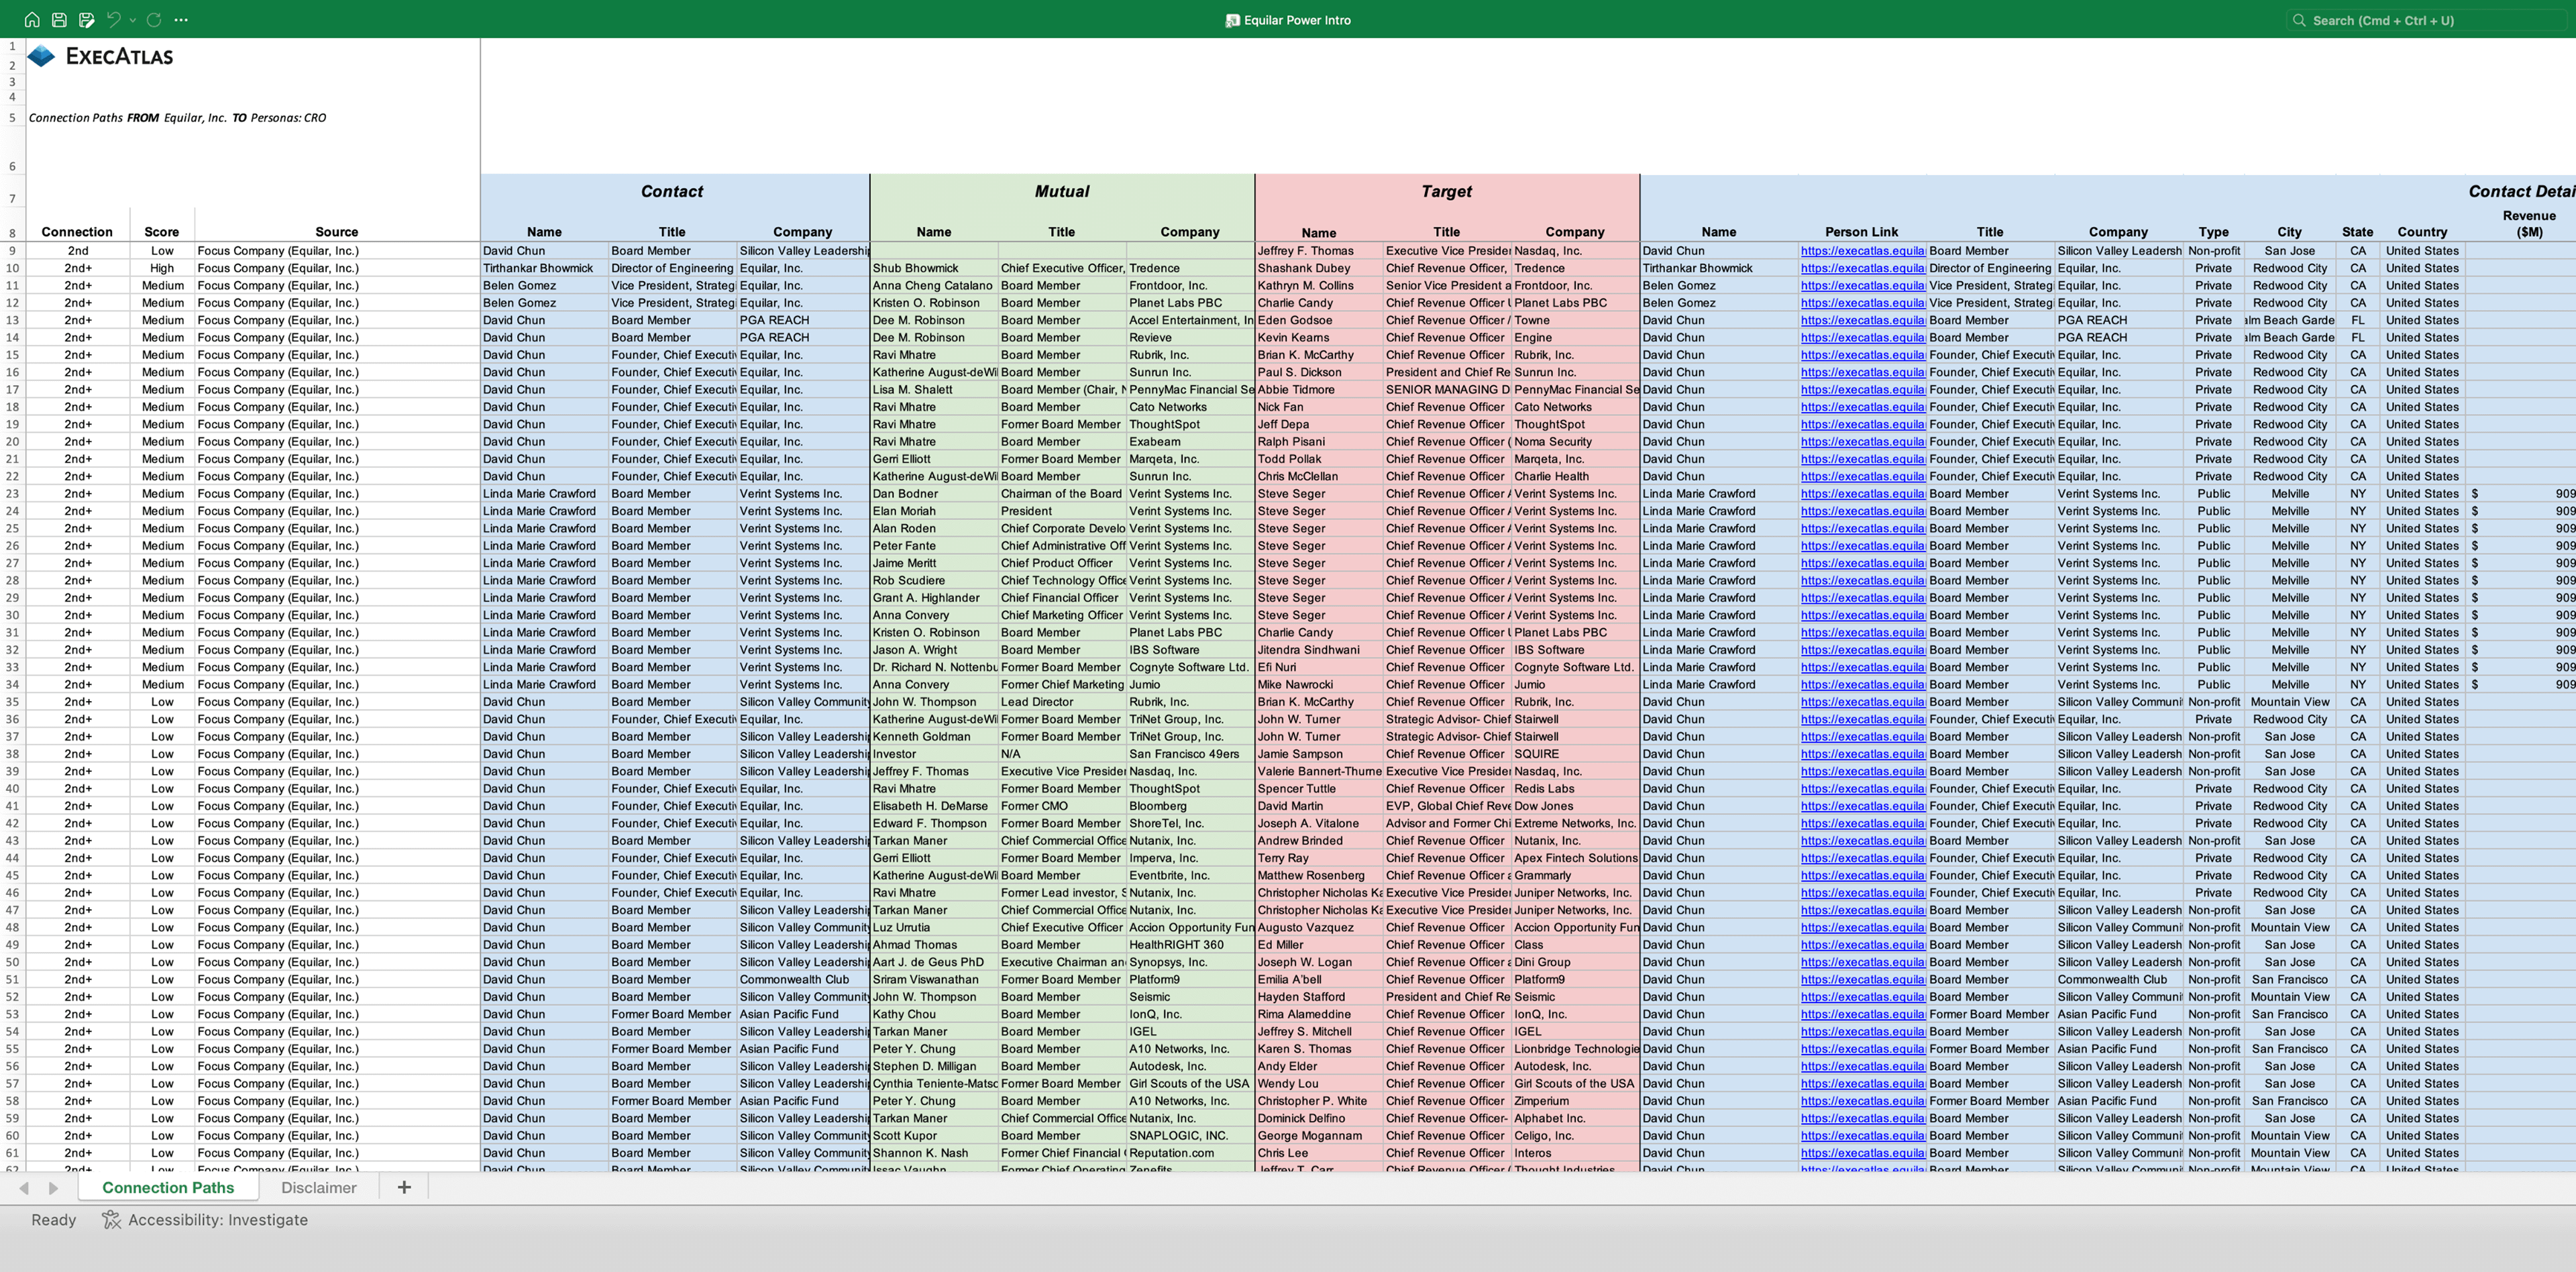Screen dimensions: 2576x1272
Task: Select row 23 header number
Action: pyautogui.click(x=13, y=494)
